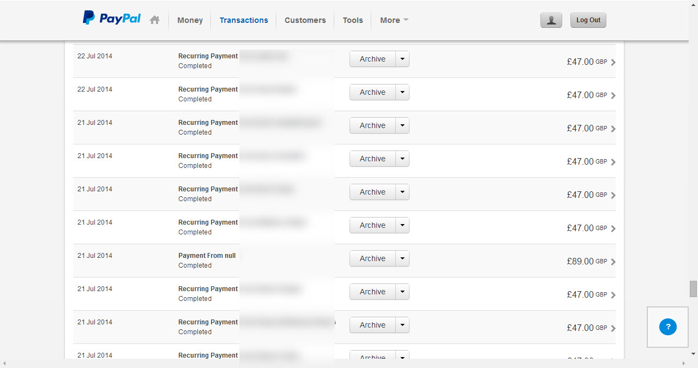Expand Archive dropdown on second 22 Jul row
This screenshot has width=698, height=368.
tap(402, 92)
